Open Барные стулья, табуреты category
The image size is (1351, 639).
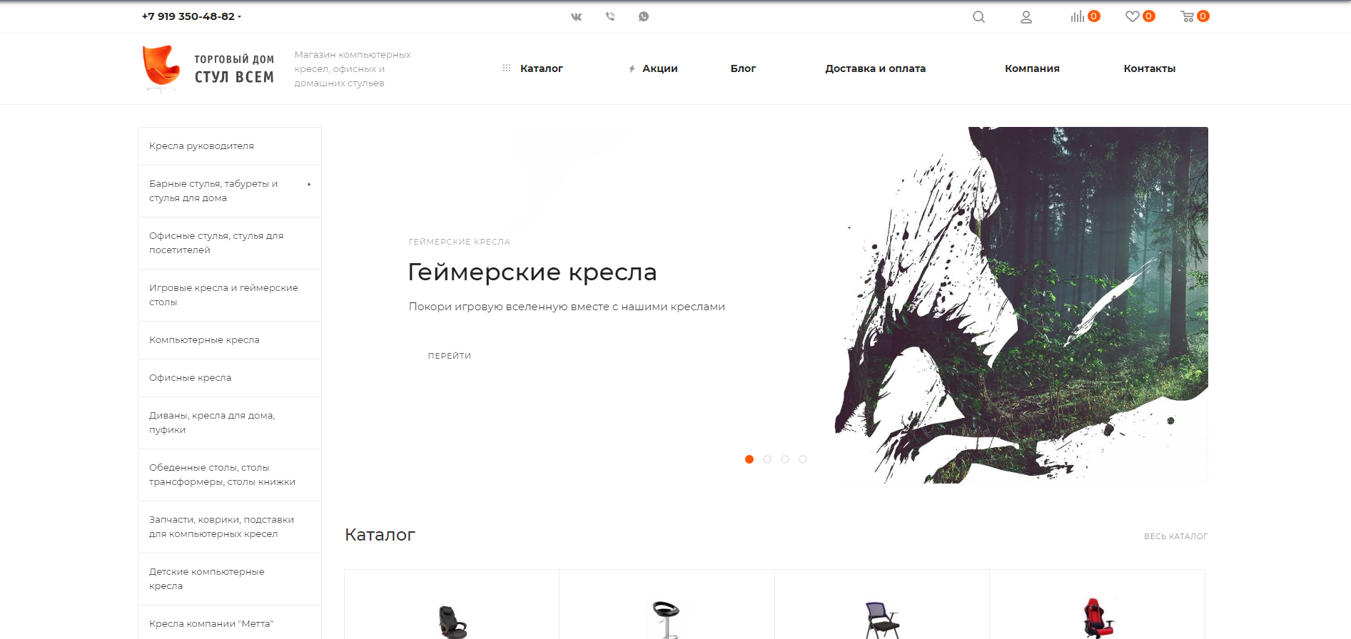[230, 191]
